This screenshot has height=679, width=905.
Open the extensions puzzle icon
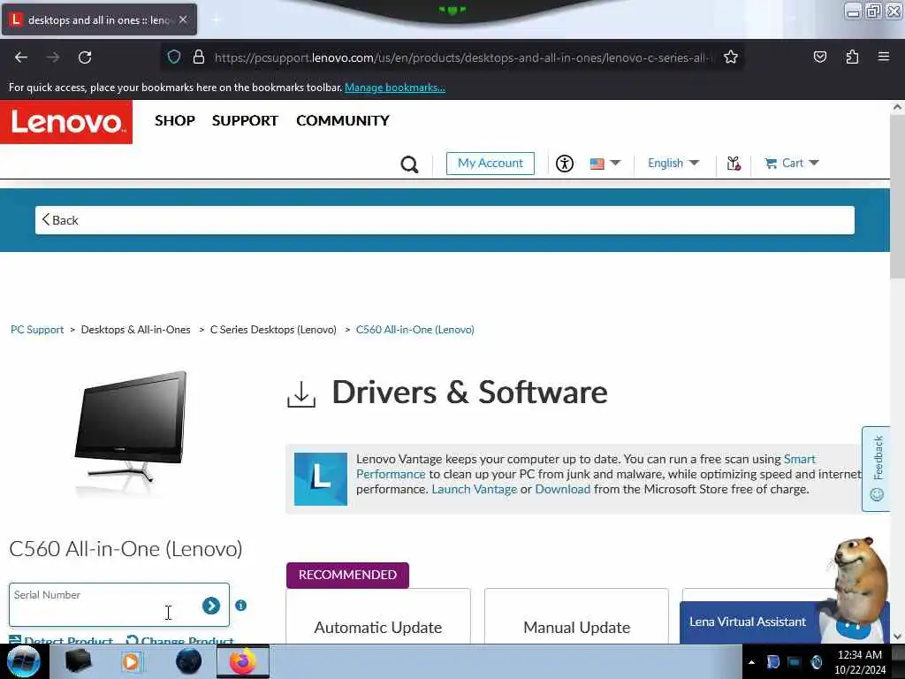pyautogui.click(x=852, y=57)
